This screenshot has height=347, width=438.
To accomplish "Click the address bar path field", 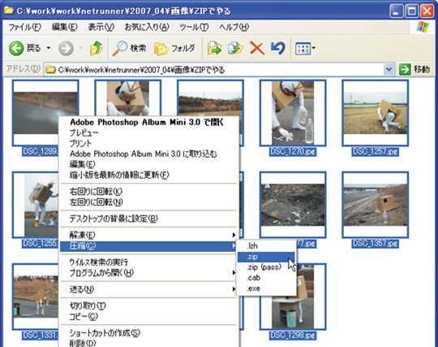I will (214, 69).
